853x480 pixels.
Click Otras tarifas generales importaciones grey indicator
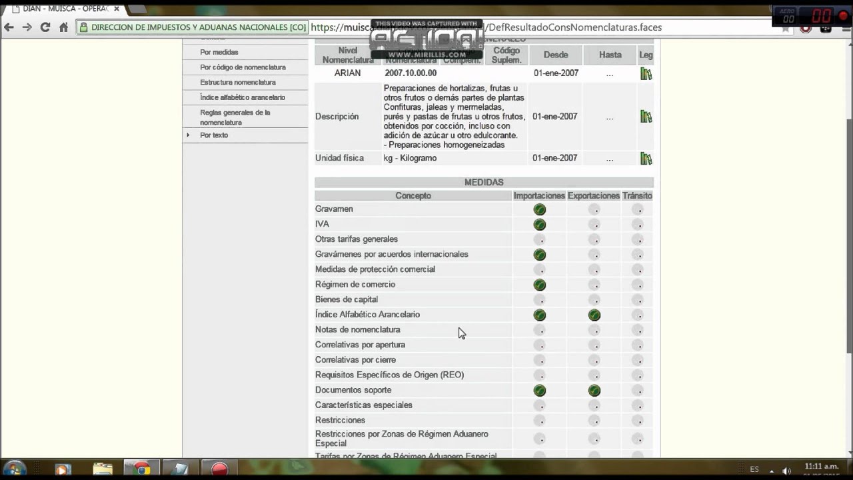[x=540, y=239]
